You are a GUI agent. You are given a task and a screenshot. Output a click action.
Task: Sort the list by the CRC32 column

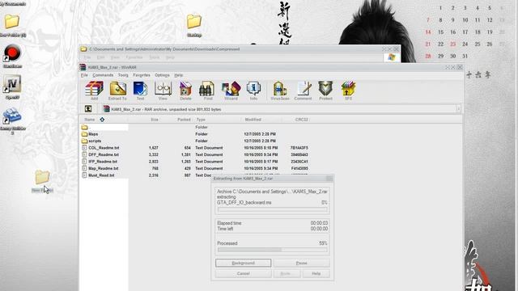pos(302,120)
